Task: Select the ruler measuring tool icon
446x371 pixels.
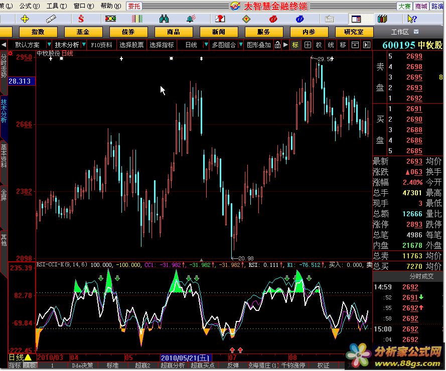Action: tap(51, 19)
